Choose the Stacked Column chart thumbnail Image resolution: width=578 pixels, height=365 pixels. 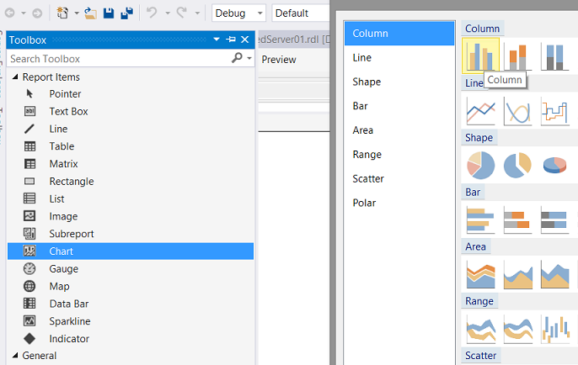click(517, 56)
